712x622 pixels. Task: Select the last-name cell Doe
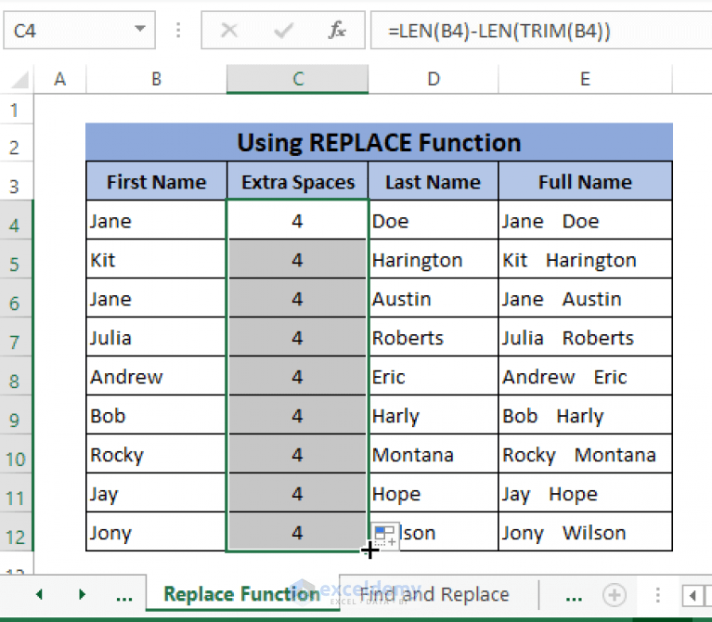pyautogui.click(x=434, y=221)
